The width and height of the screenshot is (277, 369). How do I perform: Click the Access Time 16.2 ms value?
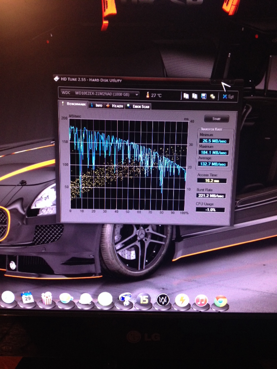click(x=212, y=180)
